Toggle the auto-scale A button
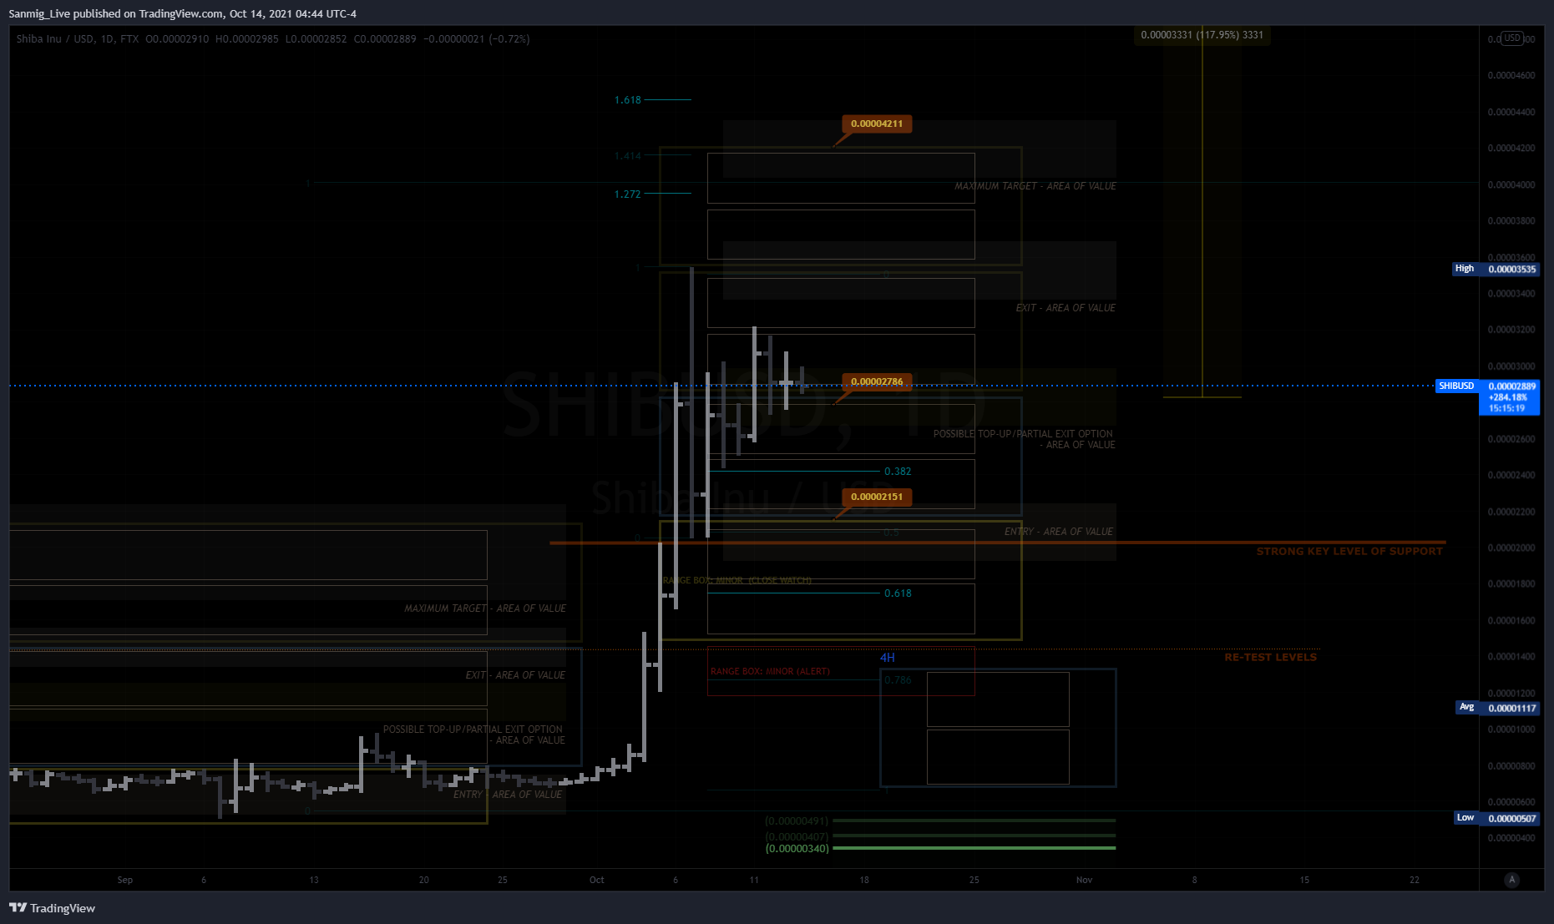The image size is (1554, 924). tap(1511, 880)
